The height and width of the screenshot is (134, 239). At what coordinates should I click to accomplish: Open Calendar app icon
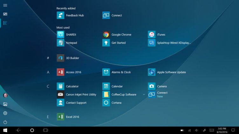click(x=106, y=86)
